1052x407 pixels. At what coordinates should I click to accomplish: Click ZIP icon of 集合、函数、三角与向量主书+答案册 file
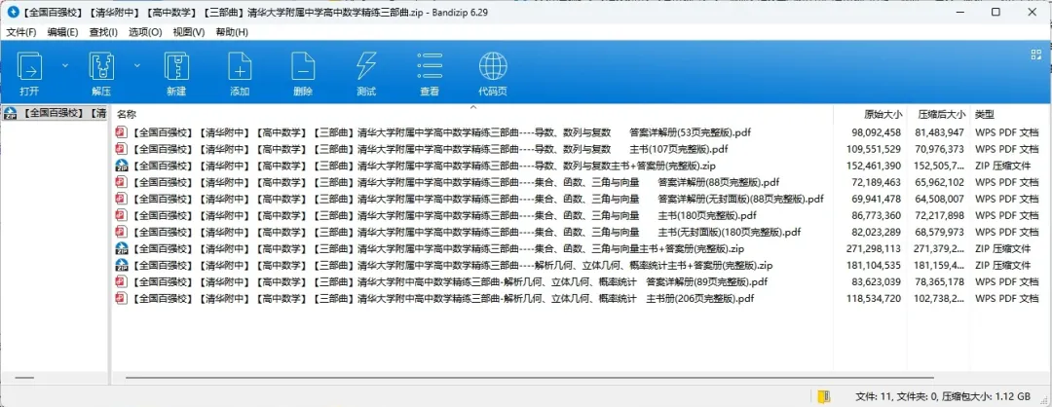pos(122,248)
